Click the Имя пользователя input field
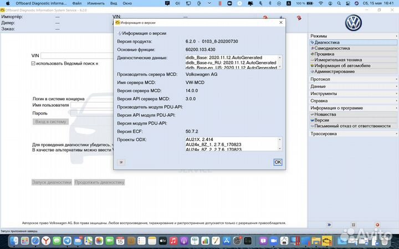The image size is (399, 249). click(92, 105)
